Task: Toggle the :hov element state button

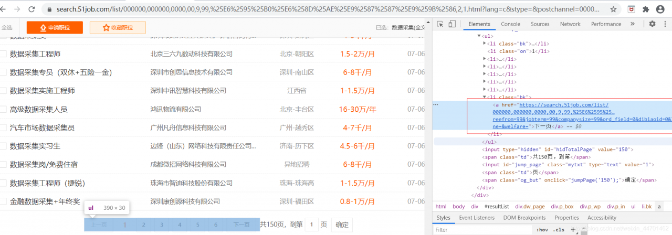Action: point(542,230)
